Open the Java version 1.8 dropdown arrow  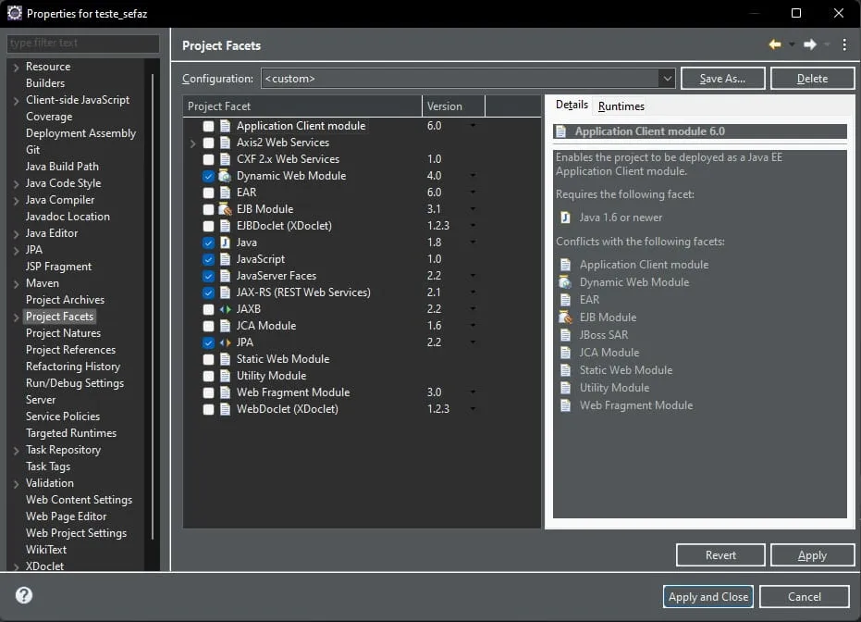473,243
